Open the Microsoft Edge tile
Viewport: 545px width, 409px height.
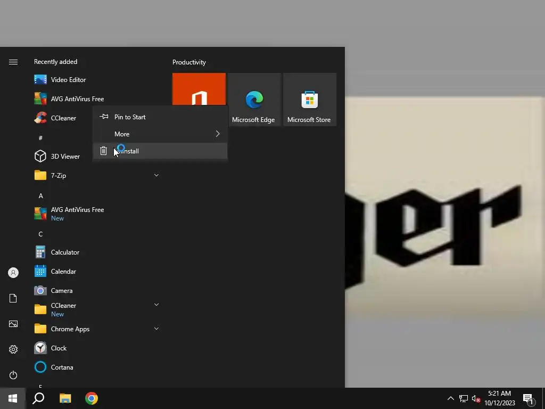point(254,100)
